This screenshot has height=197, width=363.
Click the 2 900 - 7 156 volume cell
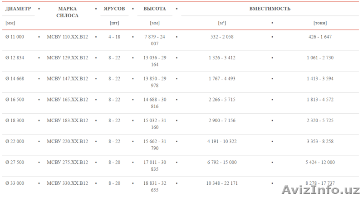[x=221, y=120]
